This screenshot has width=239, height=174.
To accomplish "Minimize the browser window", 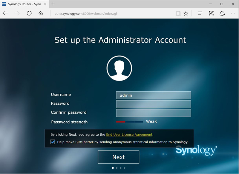I will coord(211,4).
